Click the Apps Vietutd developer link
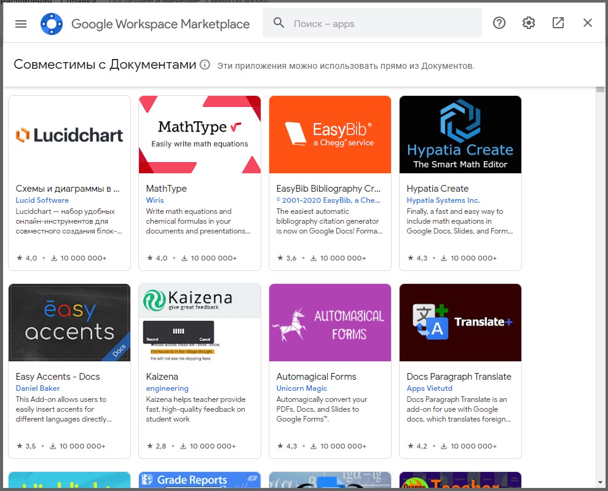This screenshot has height=491, width=608. 429,388
